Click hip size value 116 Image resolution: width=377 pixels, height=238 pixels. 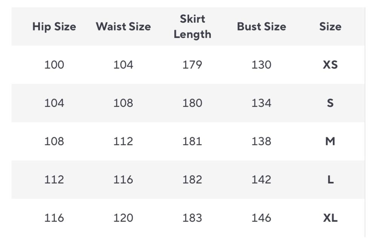[x=54, y=218]
